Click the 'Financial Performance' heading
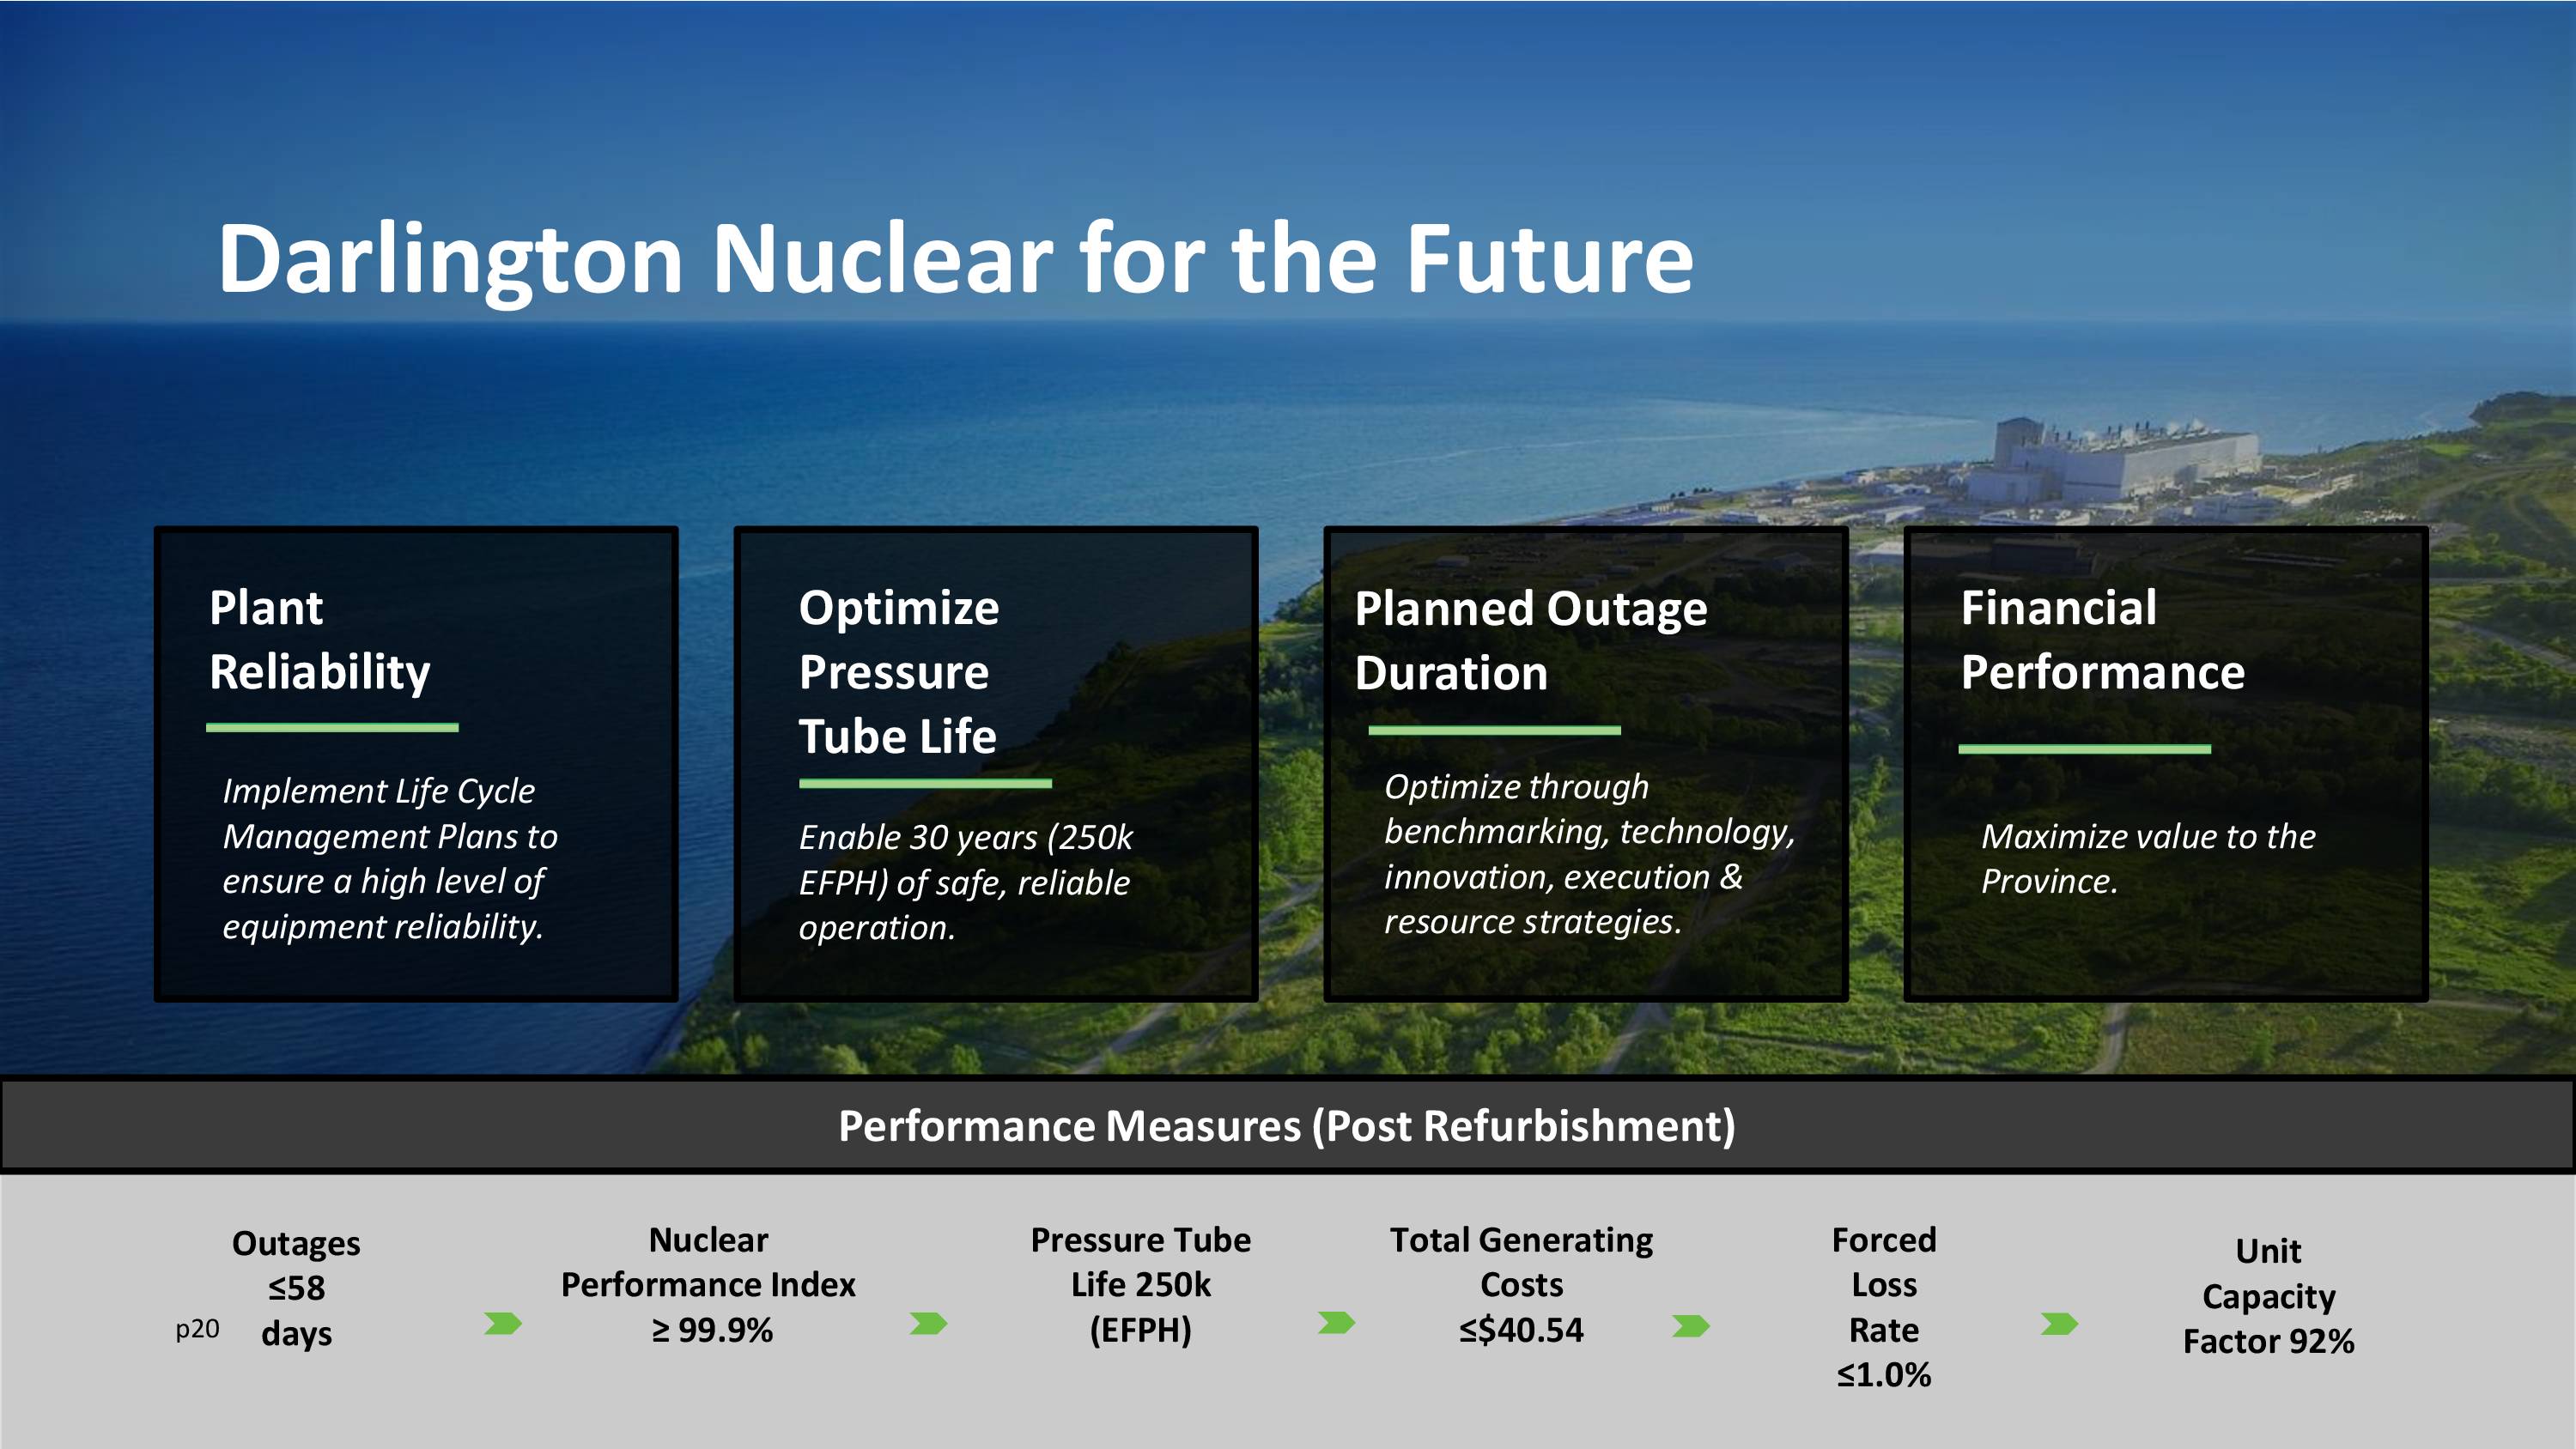 [2102, 640]
